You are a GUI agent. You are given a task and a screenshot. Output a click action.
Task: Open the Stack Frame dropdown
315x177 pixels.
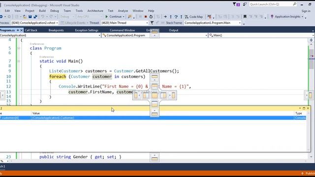(x=240, y=23)
